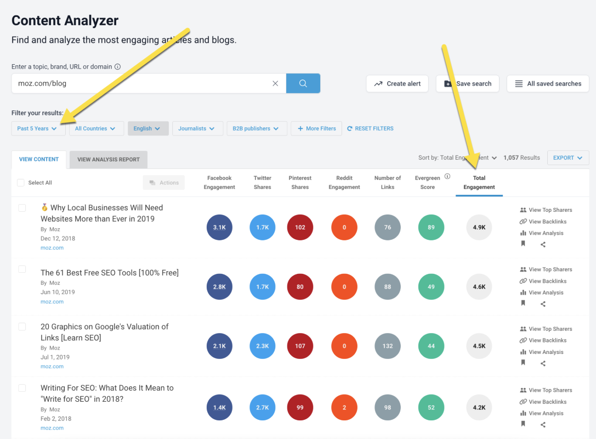
Task: Open the Actions button
Action: (164, 183)
